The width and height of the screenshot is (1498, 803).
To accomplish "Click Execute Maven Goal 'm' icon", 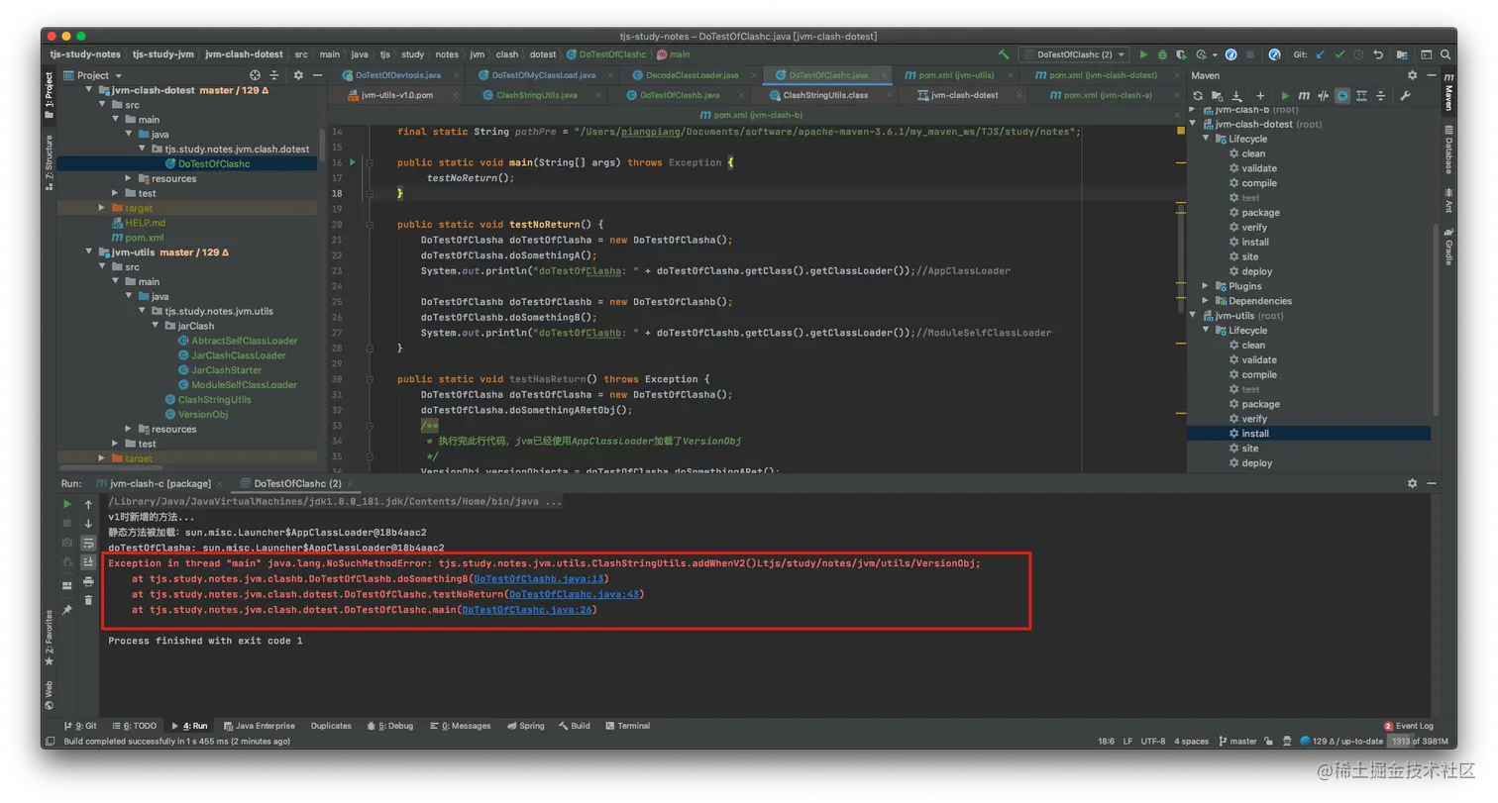I will pos(1304,95).
